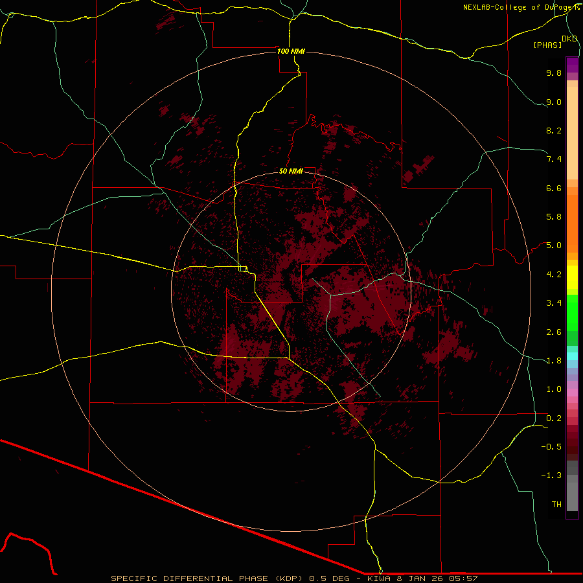Click the 1.0 scale value label
Screen dimensions: 583x583
coord(554,389)
